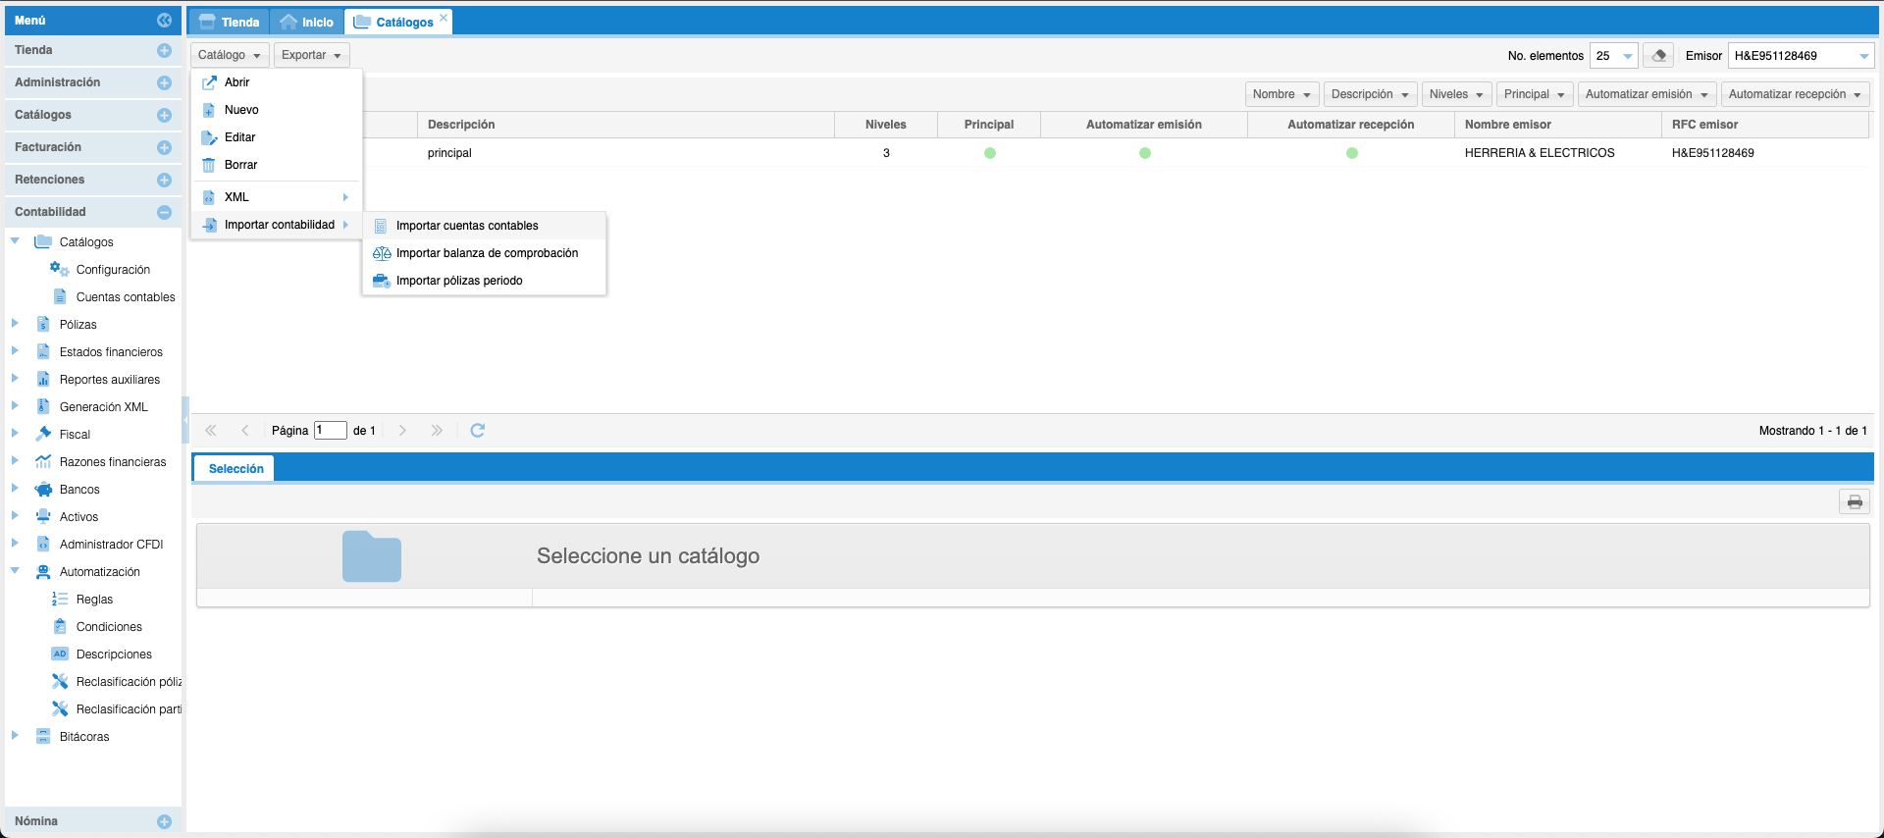Collapse the left menu with arrow icon

pyautogui.click(x=164, y=21)
